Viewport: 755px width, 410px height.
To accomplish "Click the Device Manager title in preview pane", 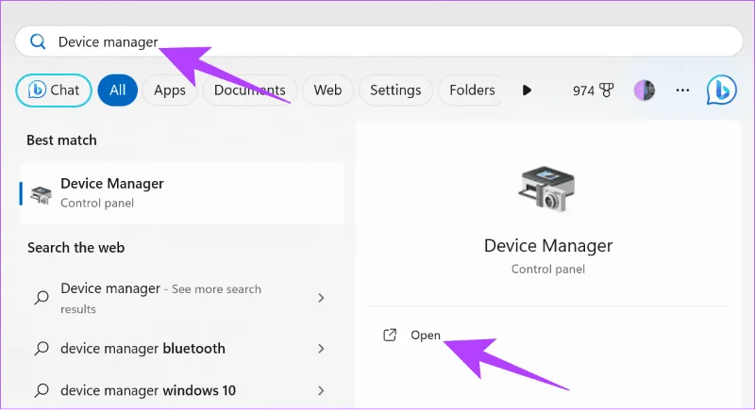I will click(x=548, y=246).
